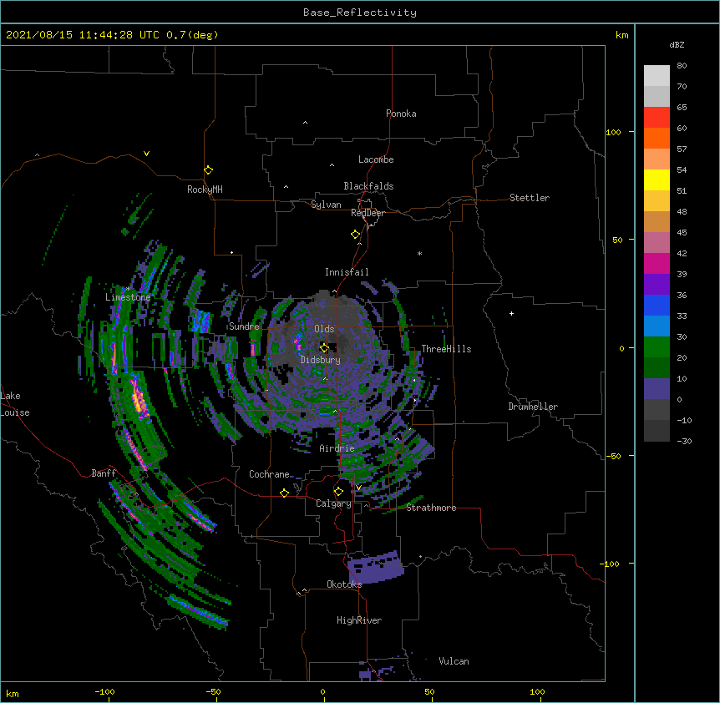
Task: Click the Blackfalds city label
Action: pyautogui.click(x=368, y=186)
